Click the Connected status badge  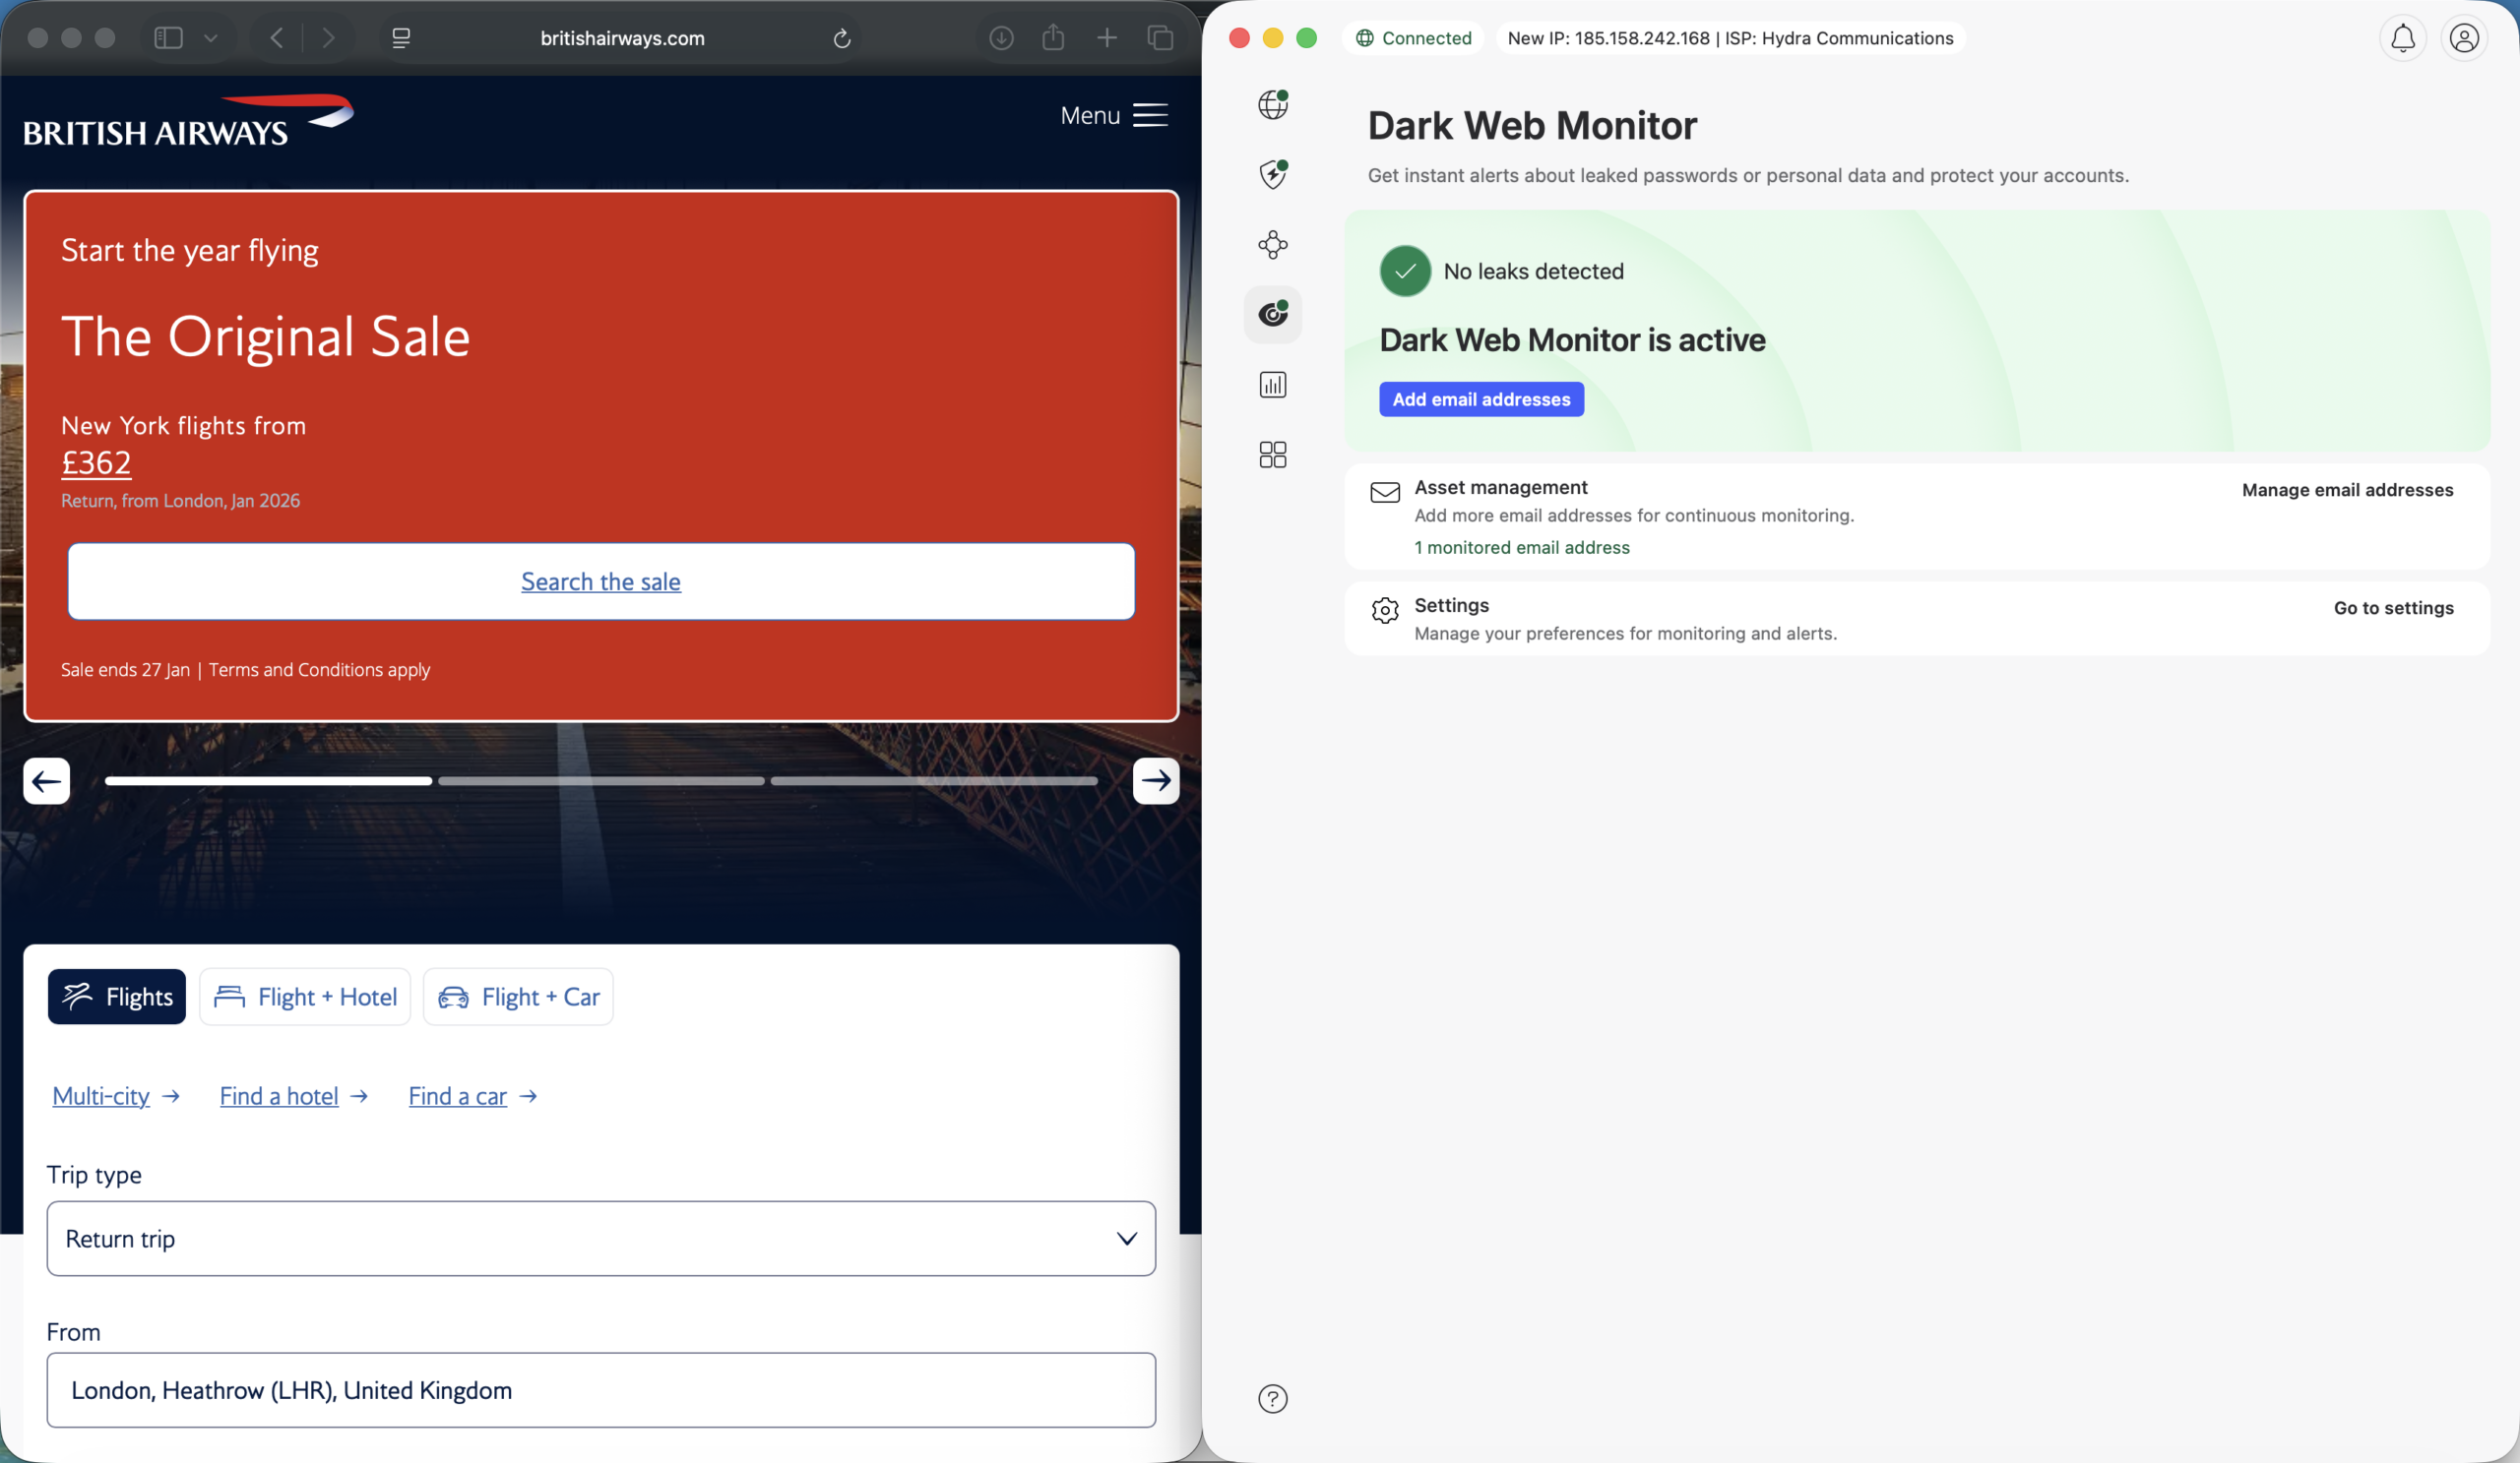pos(1413,38)
